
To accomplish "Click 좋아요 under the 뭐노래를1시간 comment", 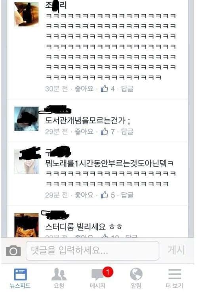I will point(84,195).
